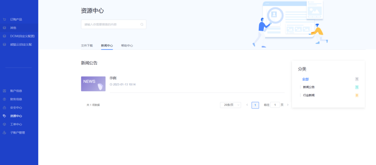
Task: Focus the 请输入你需要搜索的内容 search field
Action: (x=114, y=25)
